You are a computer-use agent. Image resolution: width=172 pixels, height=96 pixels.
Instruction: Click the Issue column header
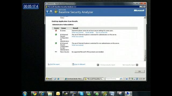(63, 28)
